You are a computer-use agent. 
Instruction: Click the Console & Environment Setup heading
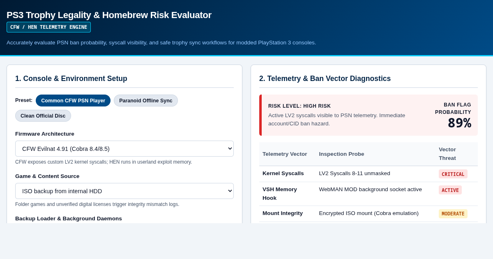pyautogui.click(x=71, y=79)
